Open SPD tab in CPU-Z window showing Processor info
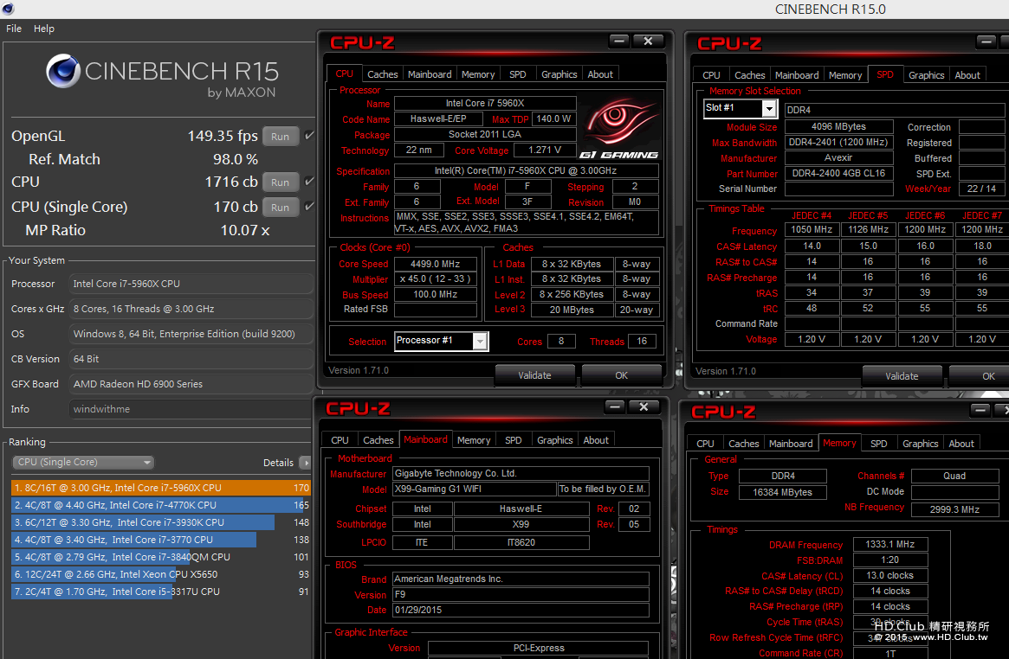 [x=518, y=74]
